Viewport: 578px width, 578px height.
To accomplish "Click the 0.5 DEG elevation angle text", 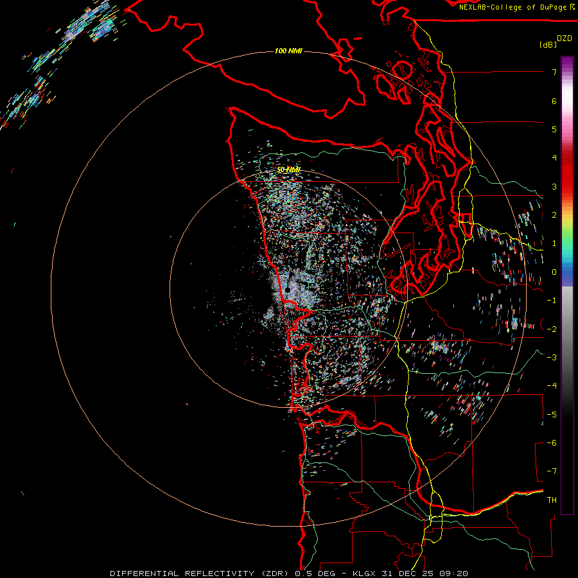I will pyautogui.click(x=315, y=574).
